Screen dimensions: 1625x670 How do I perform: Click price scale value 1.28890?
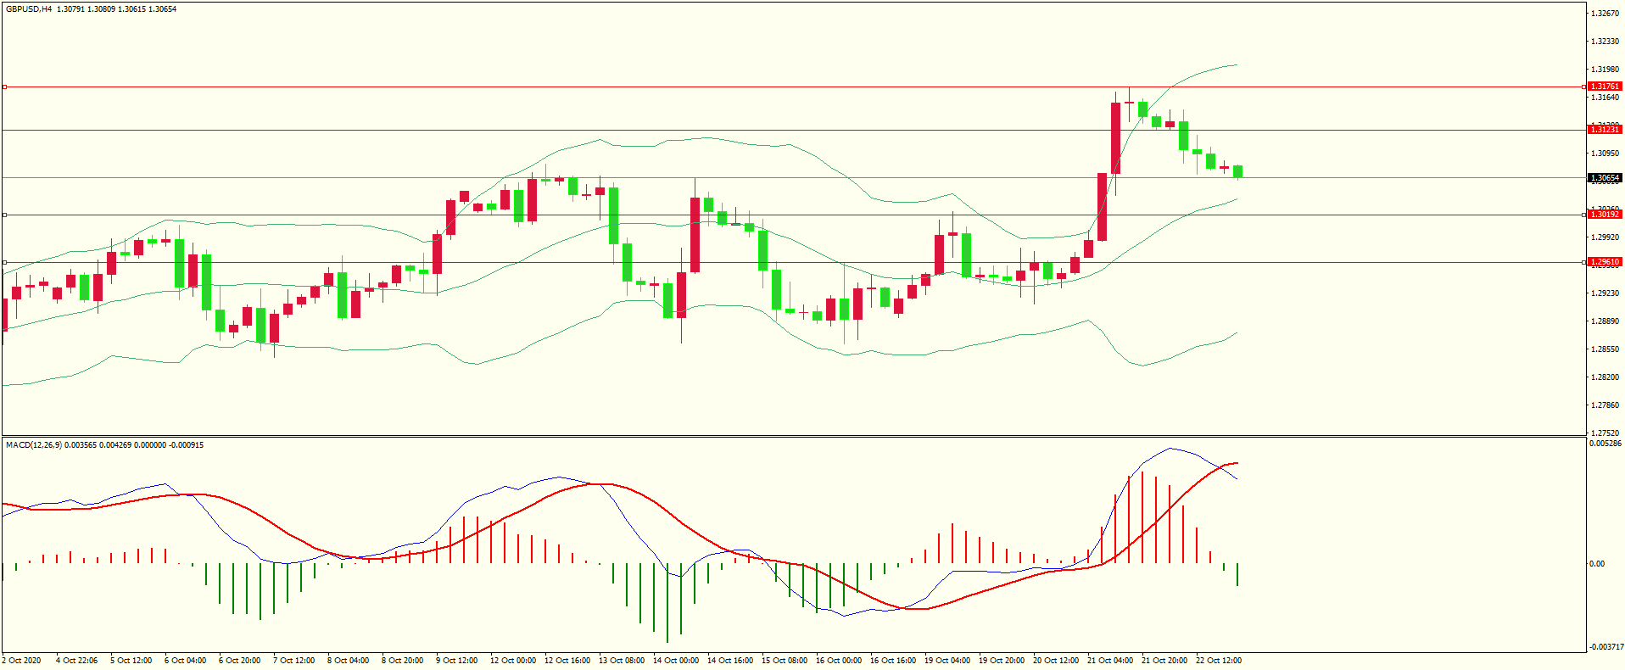[1605, 321]
